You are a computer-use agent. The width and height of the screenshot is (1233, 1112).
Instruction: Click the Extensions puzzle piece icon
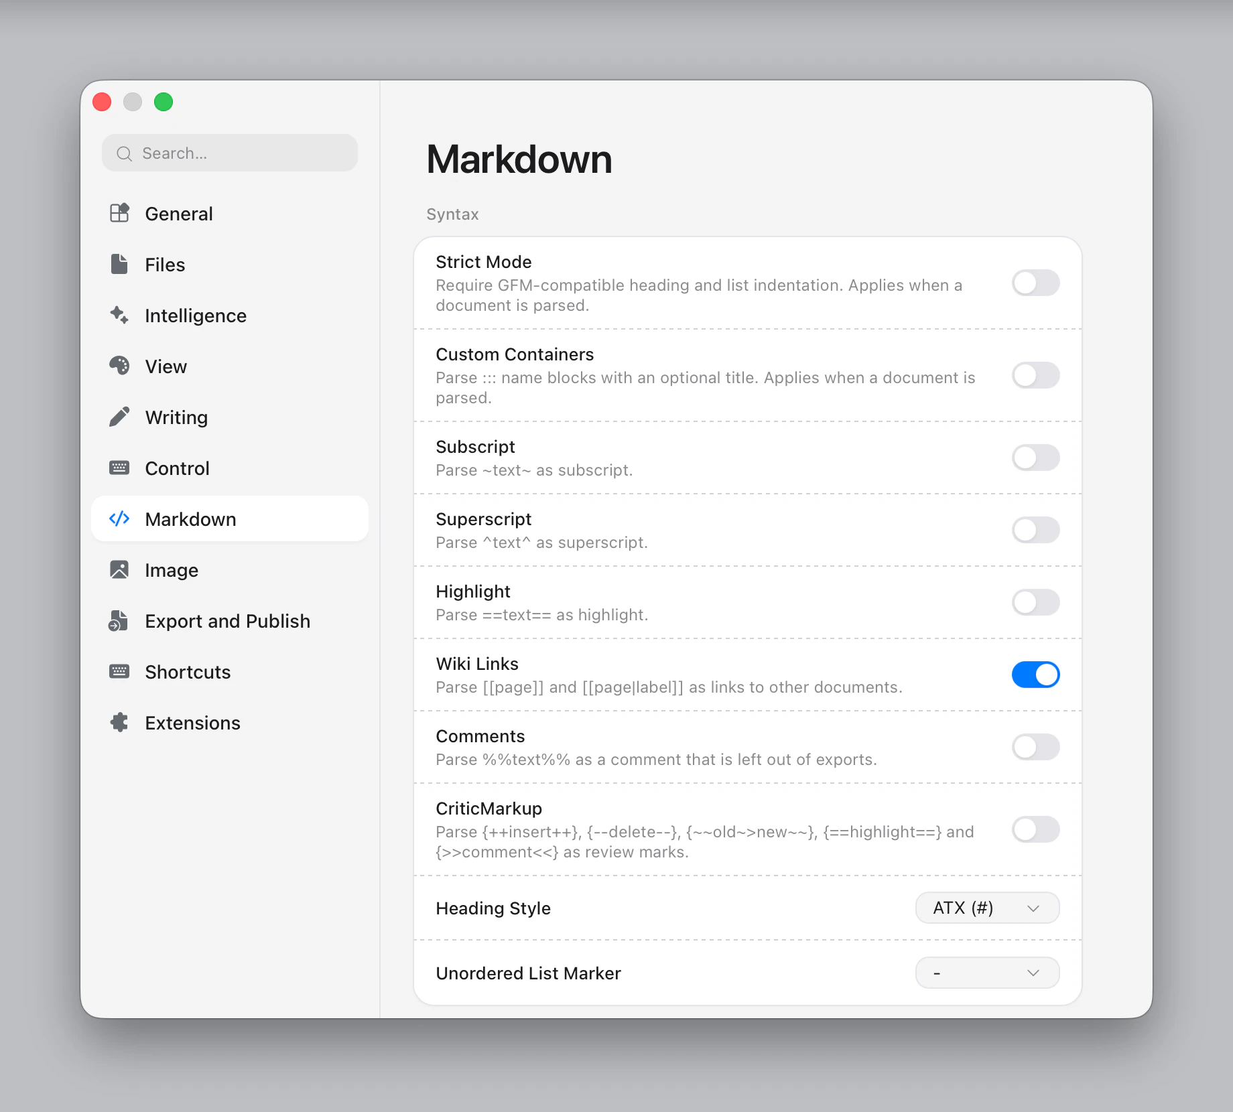coord(119,722)
